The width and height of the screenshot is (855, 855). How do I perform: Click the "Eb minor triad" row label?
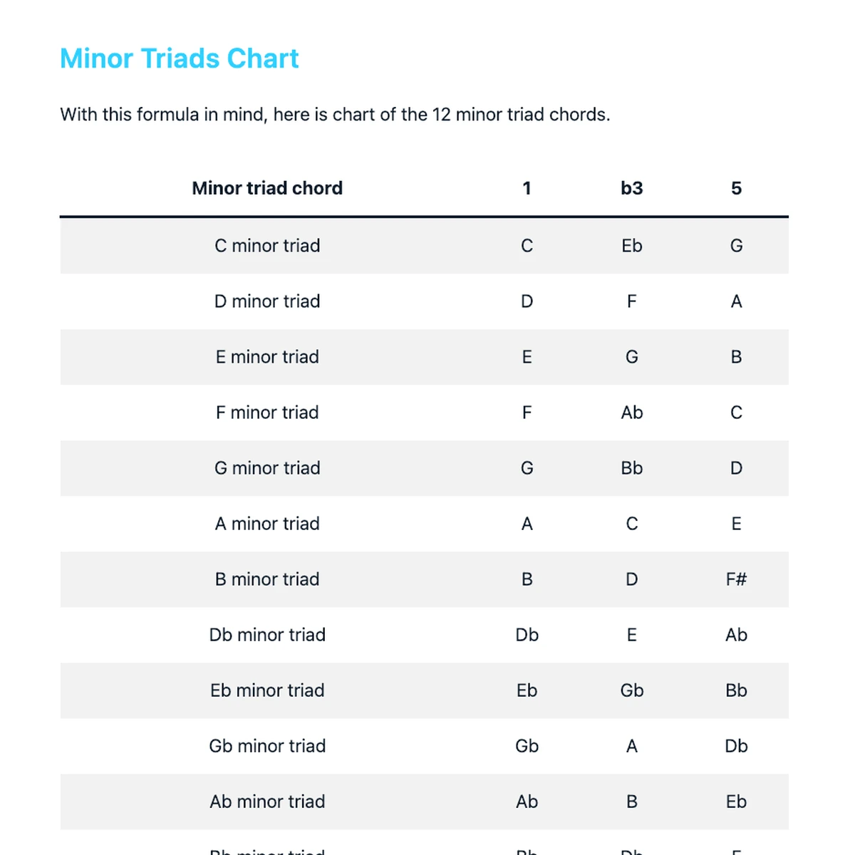pos(267,690)
